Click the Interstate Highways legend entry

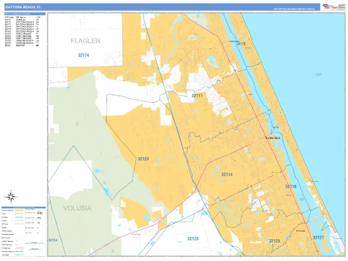click(13, 251)
